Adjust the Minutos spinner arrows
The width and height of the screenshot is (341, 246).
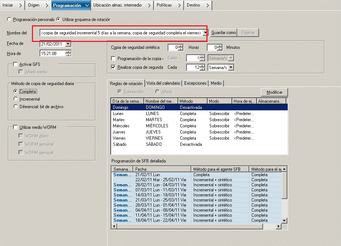click(219, 47)
